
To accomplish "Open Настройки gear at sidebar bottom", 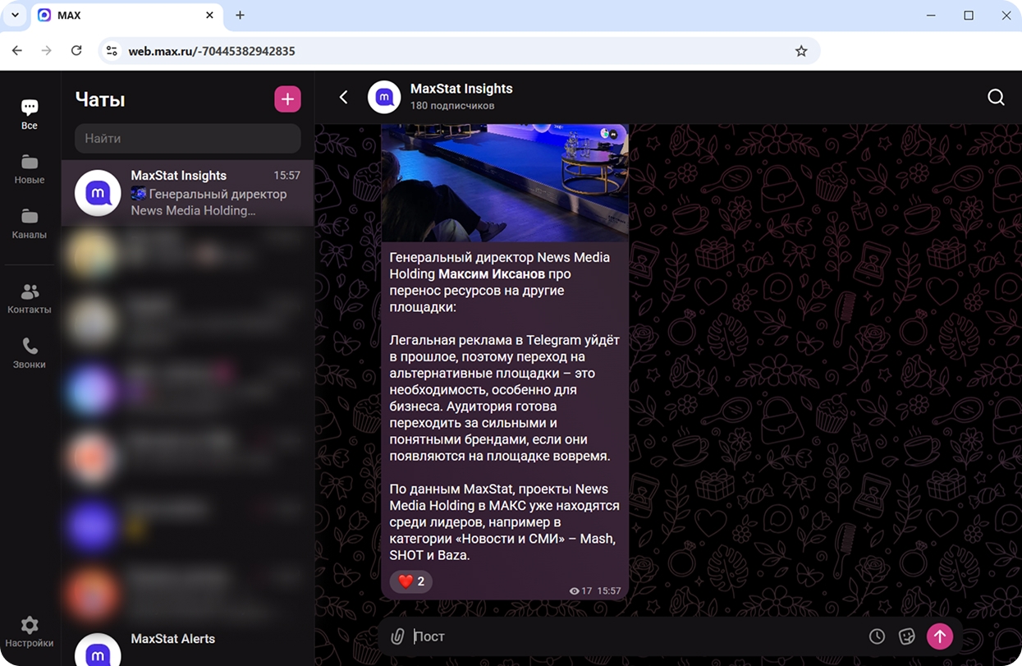I will click(x=30, y=632).
